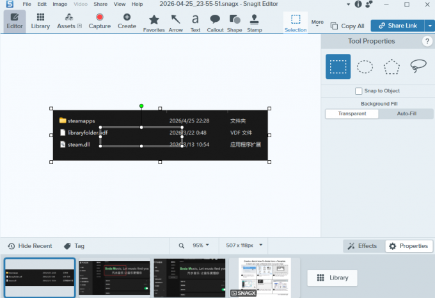Select the Shape tool

[235, 23]
